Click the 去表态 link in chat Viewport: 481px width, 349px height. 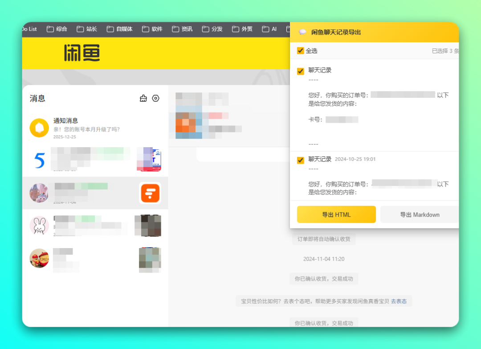pos(399,301)
